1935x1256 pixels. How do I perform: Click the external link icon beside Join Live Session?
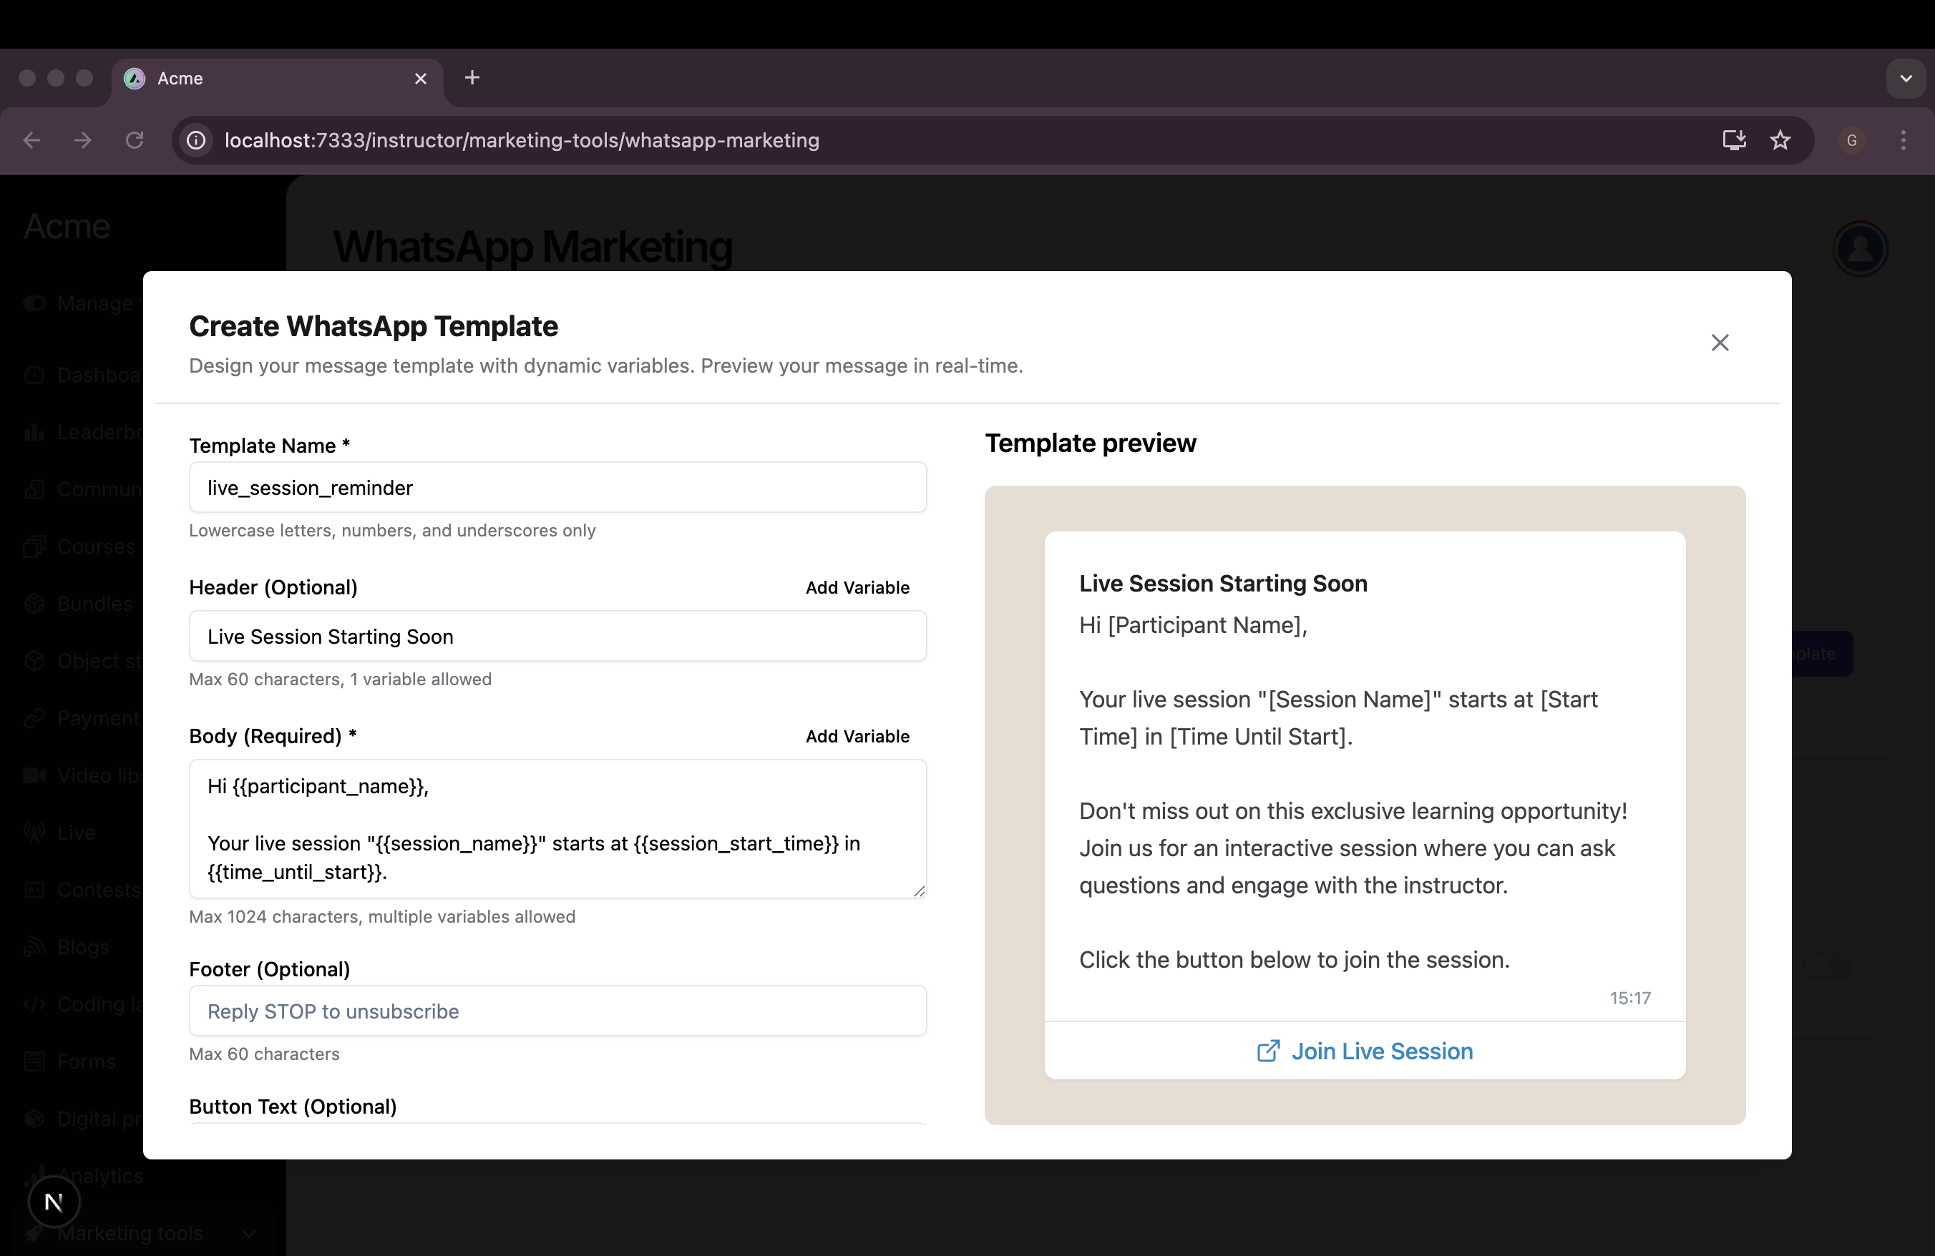pos(1268,1051)
